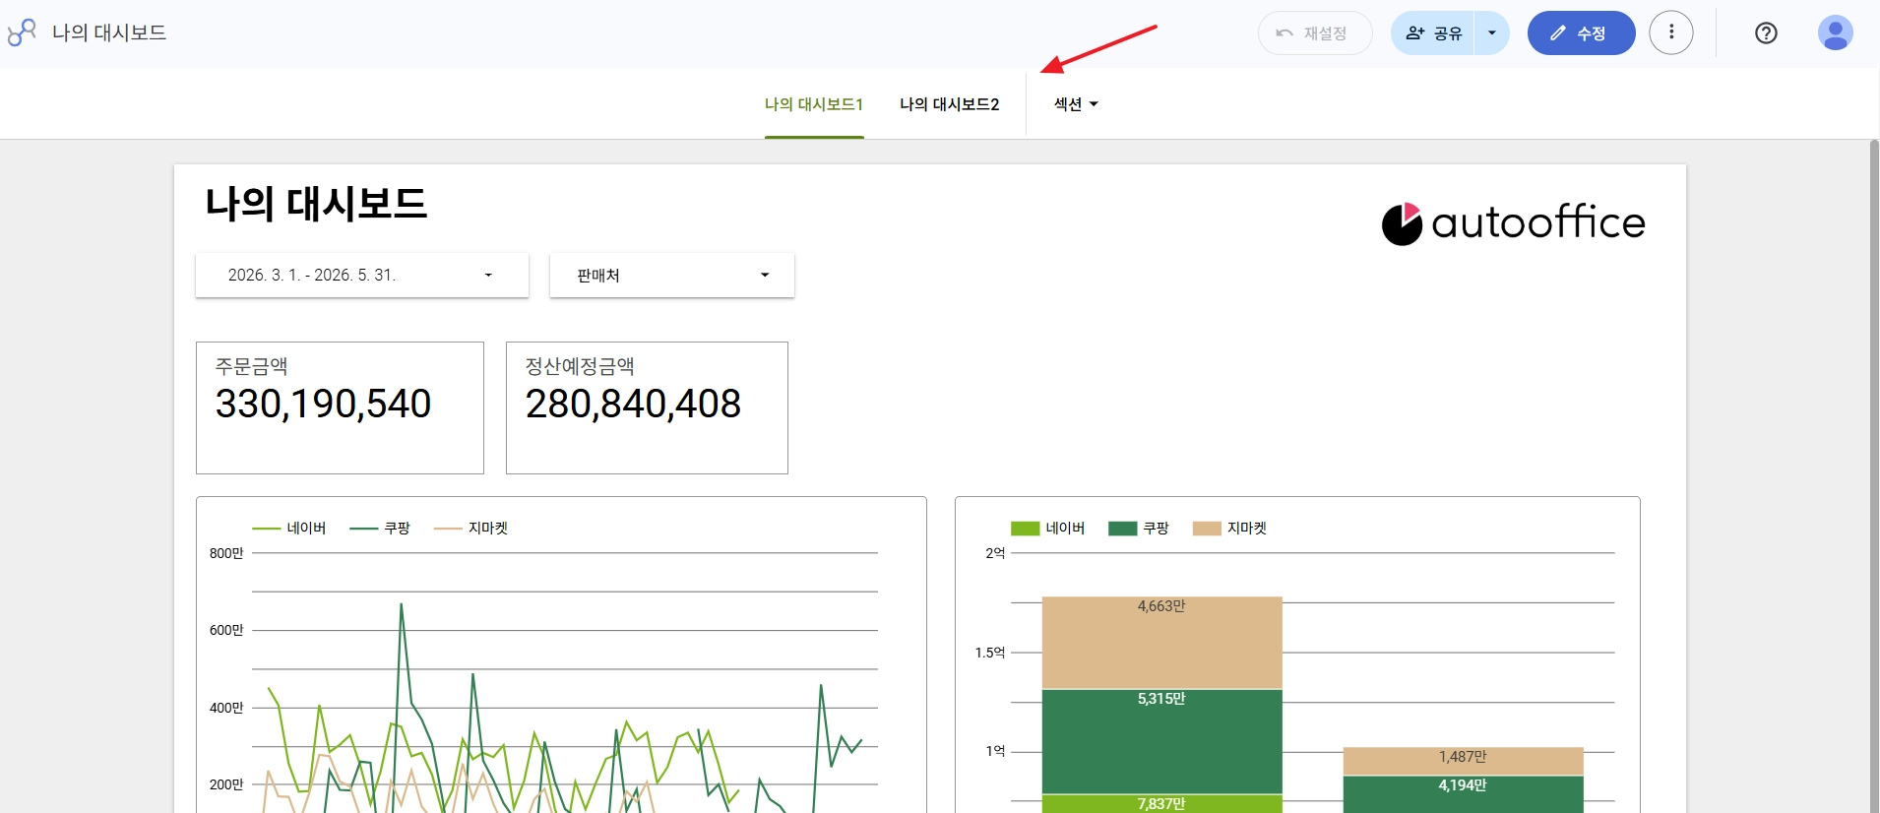Screen dimensions: 1880x813
Task: Switch to the 나의 대시보드2 tab
Action: pos(950,104)
